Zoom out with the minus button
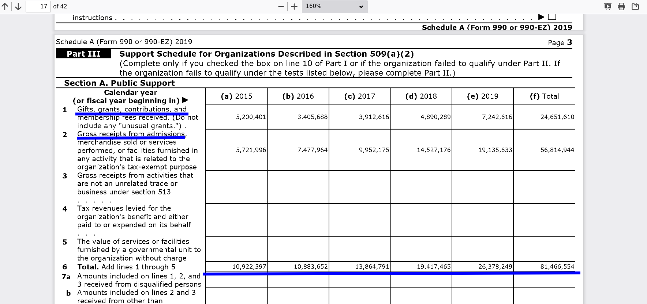The image size is (647, 304). 281,7
